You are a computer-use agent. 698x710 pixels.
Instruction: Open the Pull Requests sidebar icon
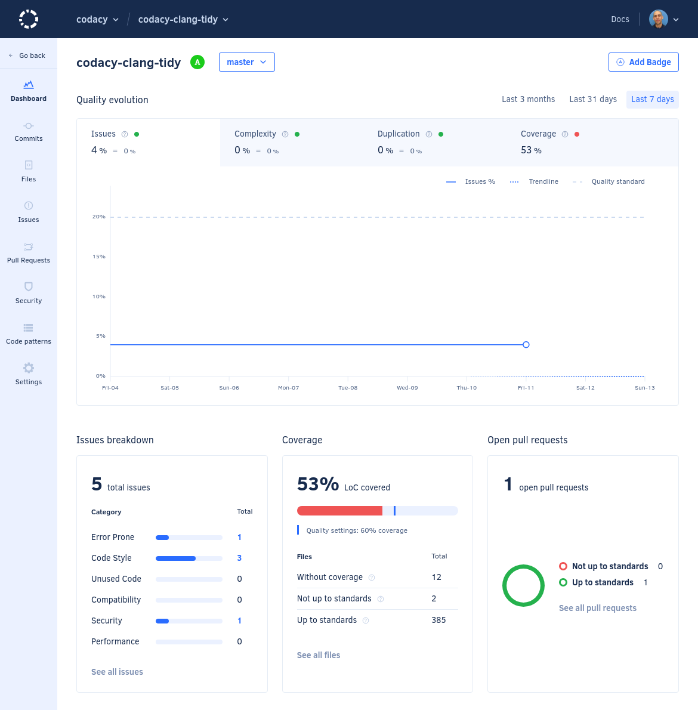[29, 247]
